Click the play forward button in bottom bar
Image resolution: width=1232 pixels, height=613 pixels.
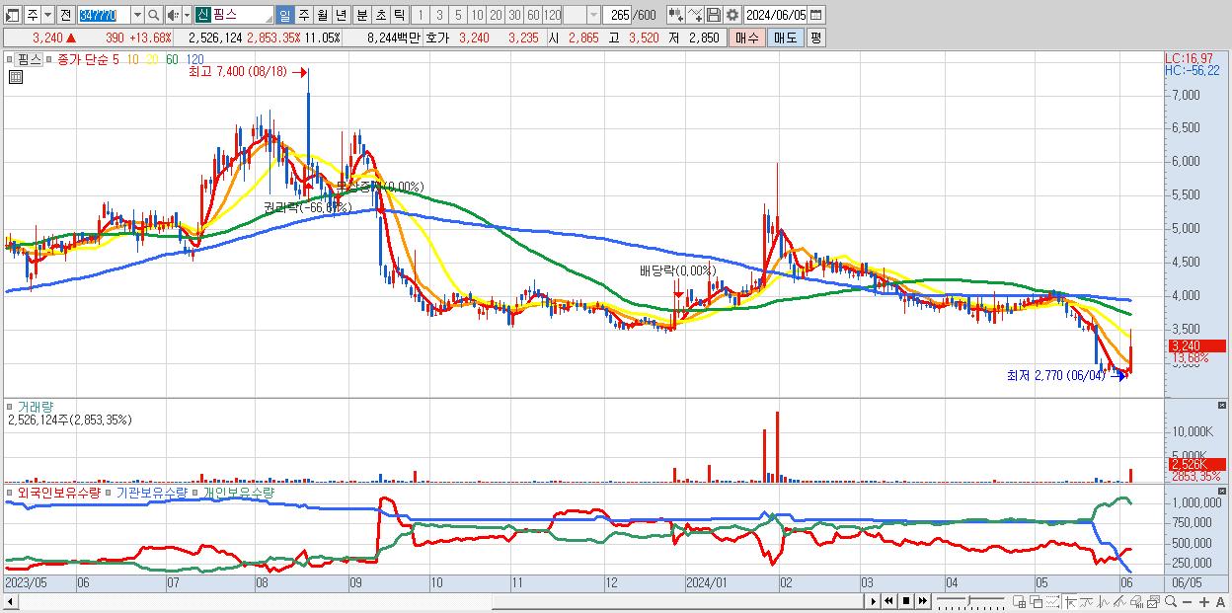coord(874,601)
